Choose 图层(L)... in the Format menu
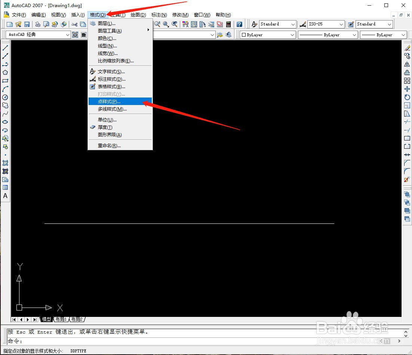 click(x=120, y=24)
